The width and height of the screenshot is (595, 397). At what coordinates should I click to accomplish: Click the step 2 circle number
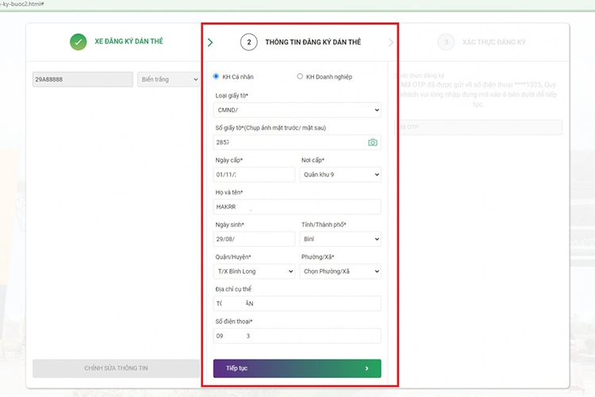click(249, 42)
